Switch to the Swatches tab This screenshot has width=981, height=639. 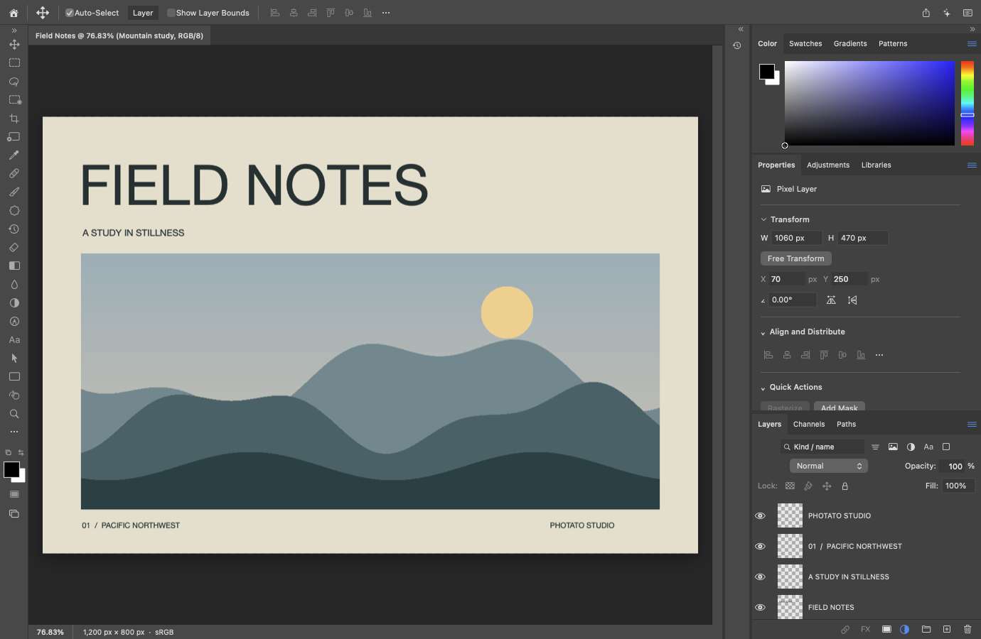(805, 44)
